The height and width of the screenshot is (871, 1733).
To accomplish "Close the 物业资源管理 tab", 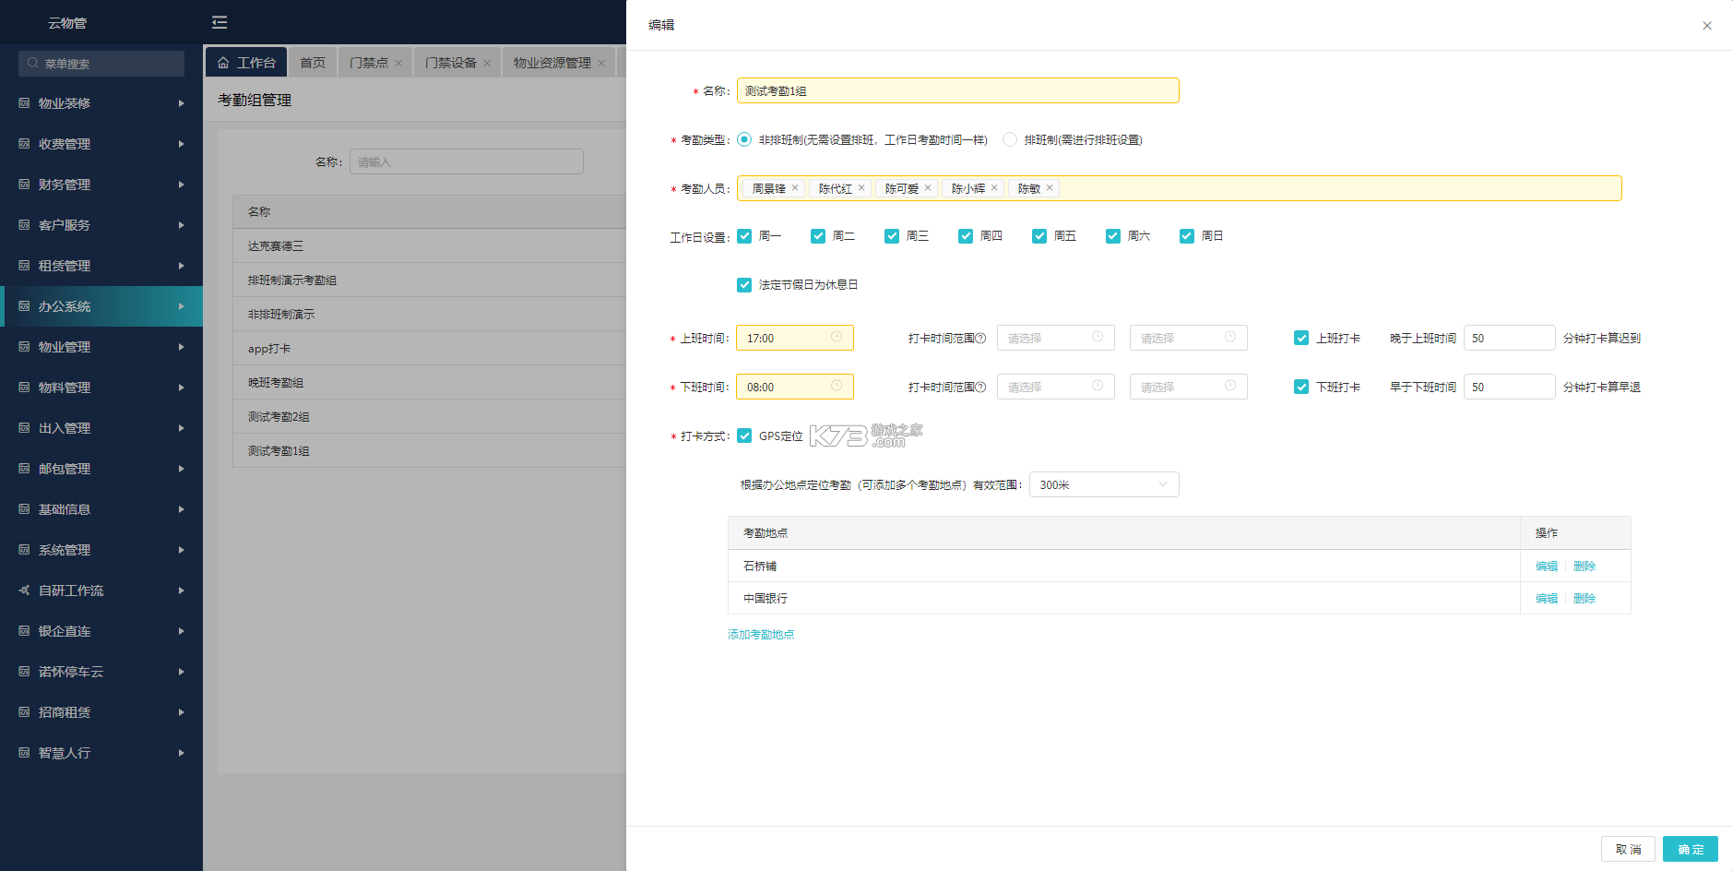I will point(601,64).
